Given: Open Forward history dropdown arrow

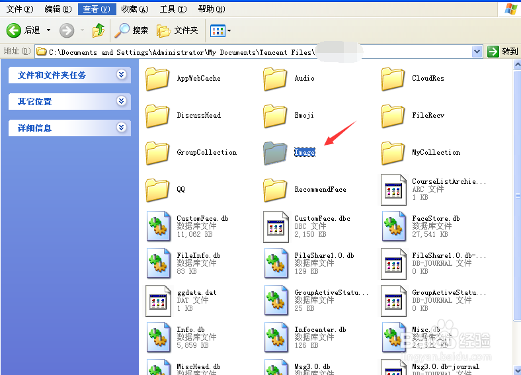Looking at the screenshot, I should coord(82,30).
